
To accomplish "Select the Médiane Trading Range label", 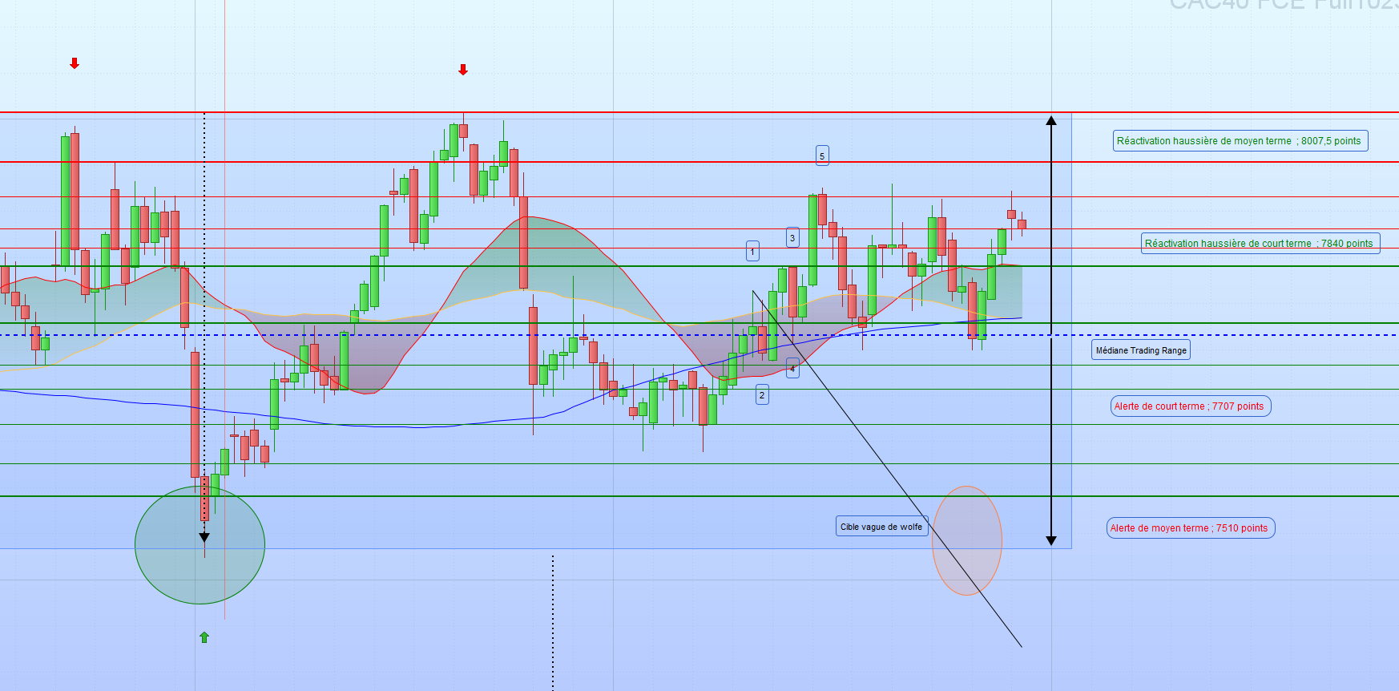I will pyautogui.click(x=1141, y=350).
